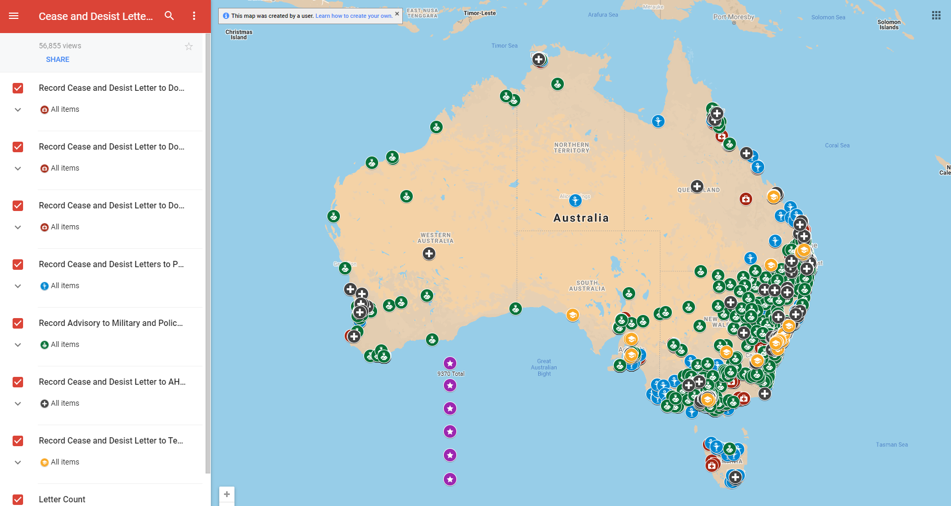Expand items under second Cease and Desist layer

[18, 168]
